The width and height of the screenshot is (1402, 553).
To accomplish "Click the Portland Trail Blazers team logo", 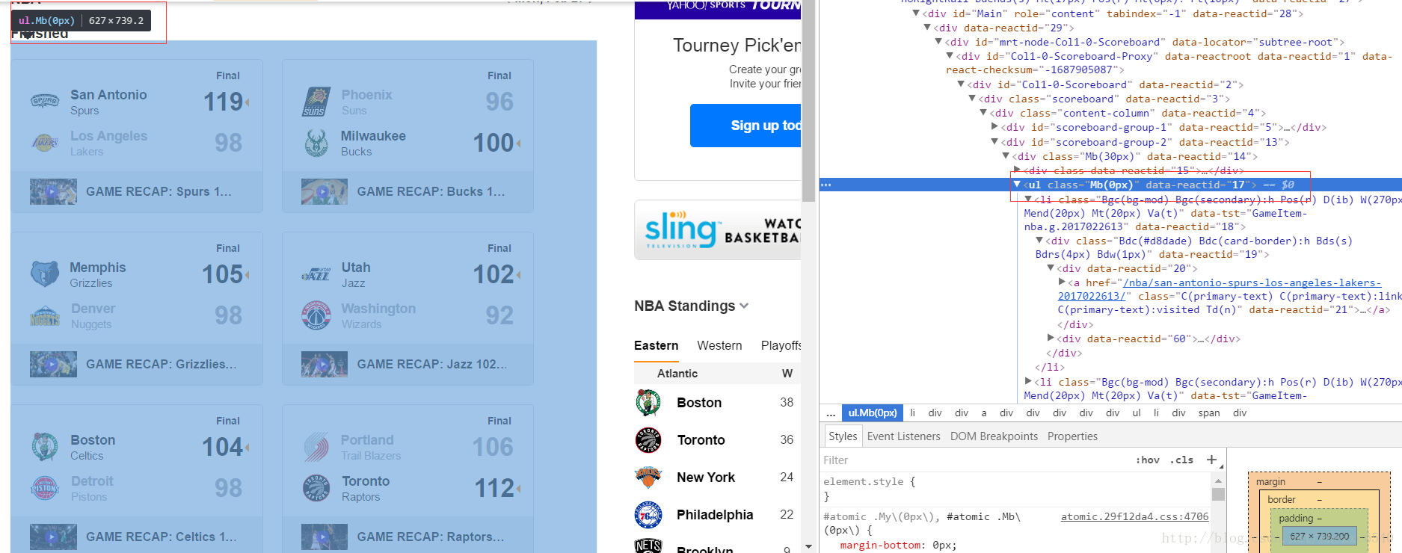I will pos(316,447).
